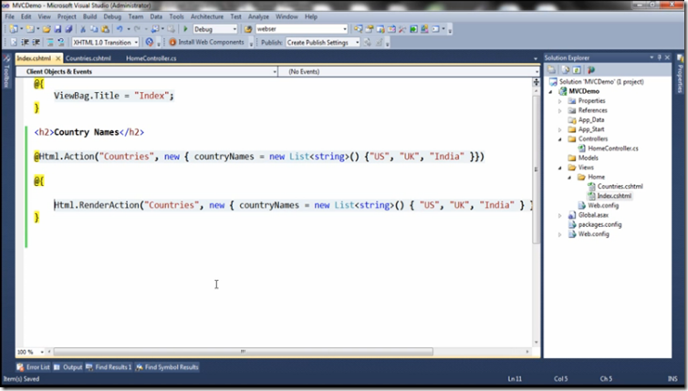Select packages.config in Solution Explorer

click(x=599, y=224)
